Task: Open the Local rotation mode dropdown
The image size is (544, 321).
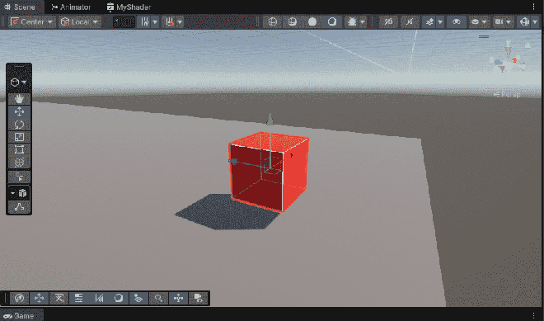Action: (80, 22)
